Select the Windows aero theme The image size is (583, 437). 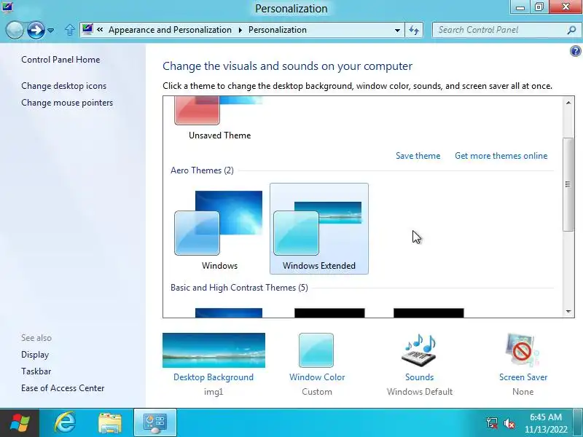tap(220, 229)
